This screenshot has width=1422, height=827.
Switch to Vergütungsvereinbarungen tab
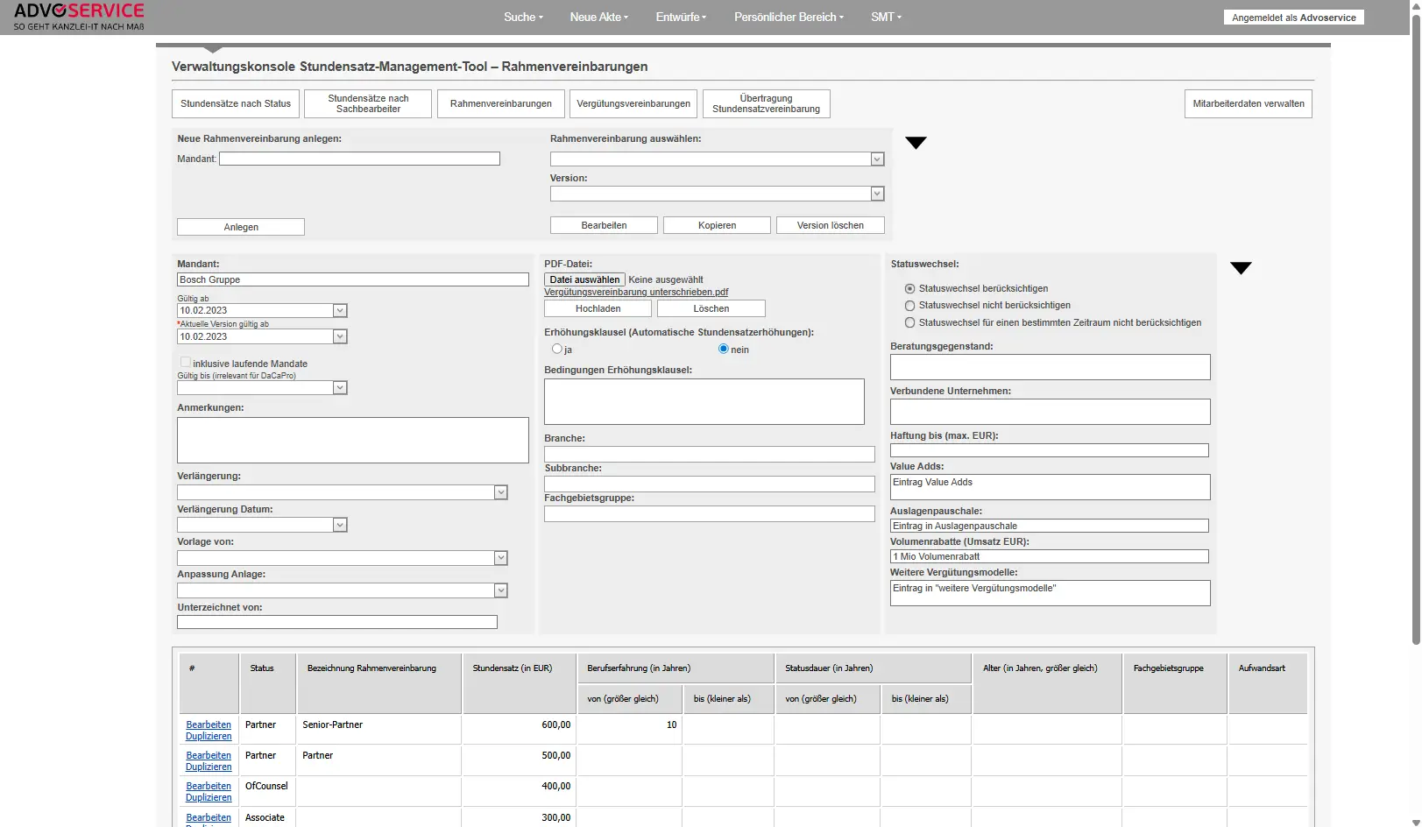633,103
